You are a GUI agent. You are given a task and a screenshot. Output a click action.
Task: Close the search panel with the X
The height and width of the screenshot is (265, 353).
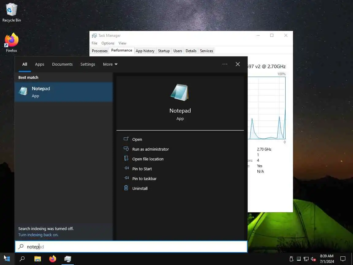(x=237, y=64)
